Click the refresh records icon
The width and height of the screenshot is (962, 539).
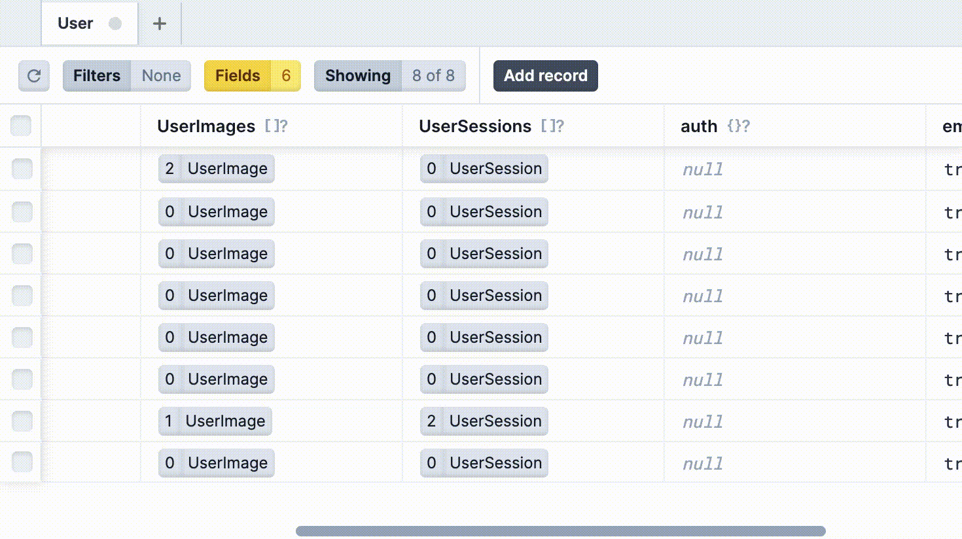34,76
